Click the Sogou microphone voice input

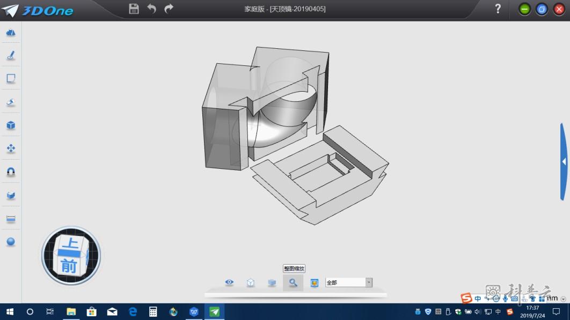pos(505,299)
